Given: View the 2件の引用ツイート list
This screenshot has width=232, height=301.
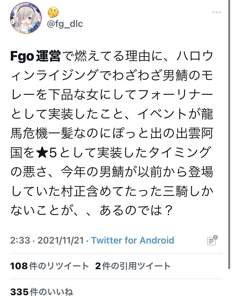Looking at the screenshot, I should click(x=133, y=266).
